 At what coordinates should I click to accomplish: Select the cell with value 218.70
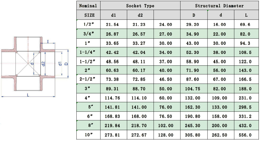click(x=140, y=126)
